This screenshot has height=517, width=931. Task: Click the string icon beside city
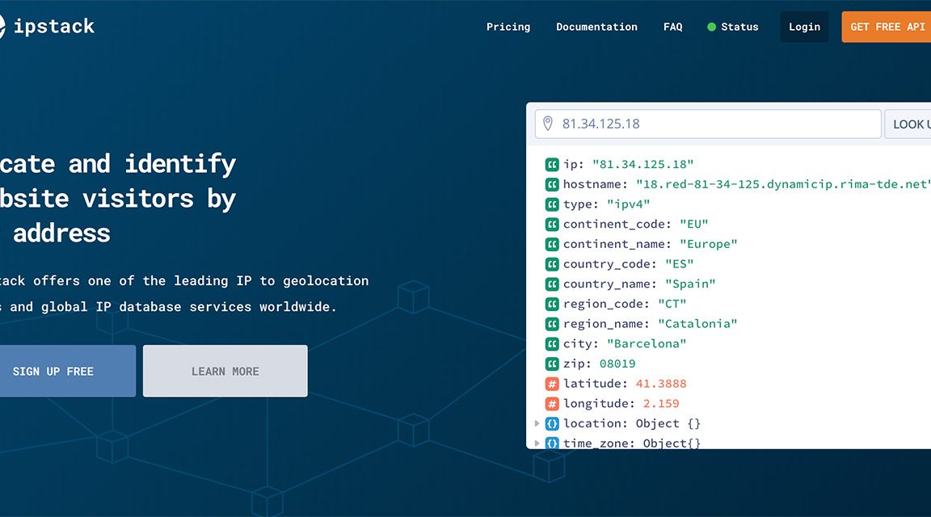[x=552, y=344]
